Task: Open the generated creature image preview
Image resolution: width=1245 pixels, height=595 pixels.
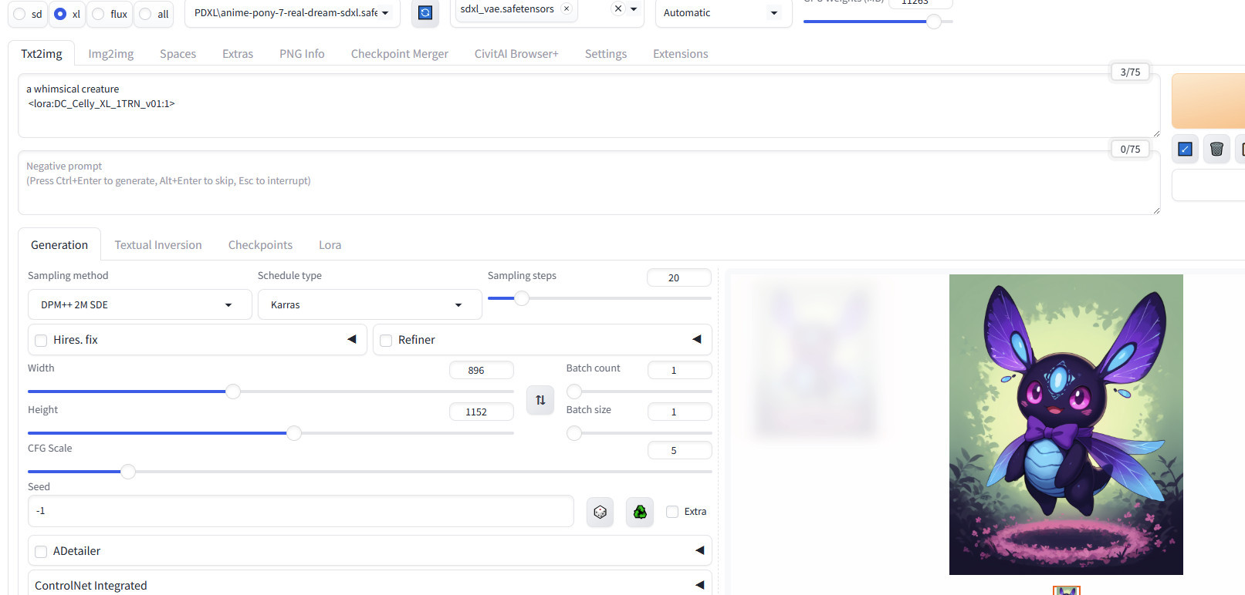Action: click(1066, 425)
